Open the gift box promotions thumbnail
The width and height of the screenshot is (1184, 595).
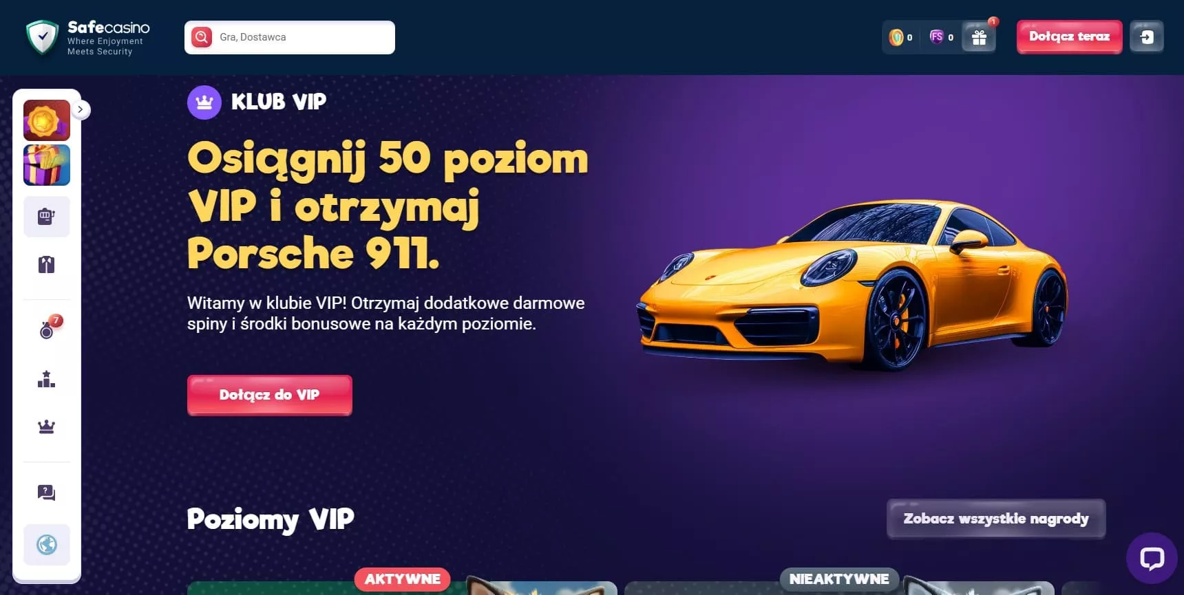pos(47,165)
